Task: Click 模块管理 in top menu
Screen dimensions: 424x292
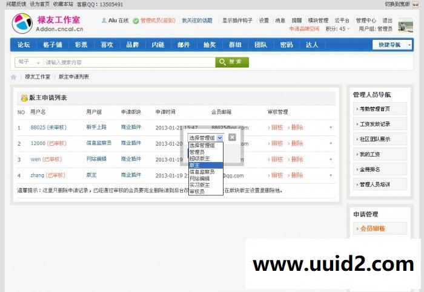Action: [x=318, y=21]
